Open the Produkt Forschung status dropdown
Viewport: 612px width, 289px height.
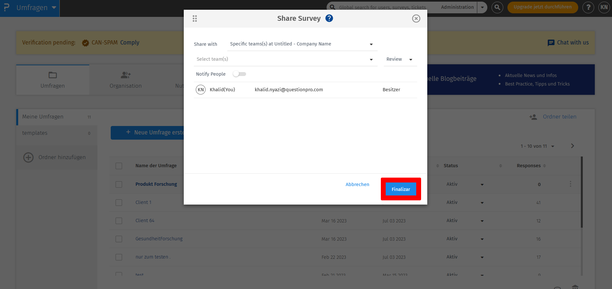(482, 184)
